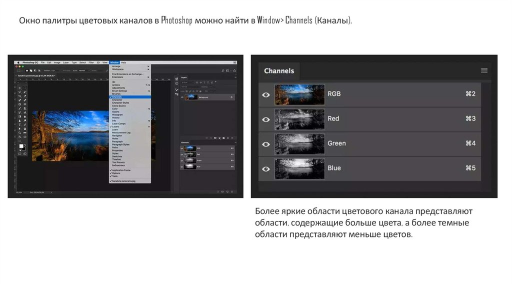512x287 pixels.
Task: Select the Hand tool
Action: (x=25, y=128)
